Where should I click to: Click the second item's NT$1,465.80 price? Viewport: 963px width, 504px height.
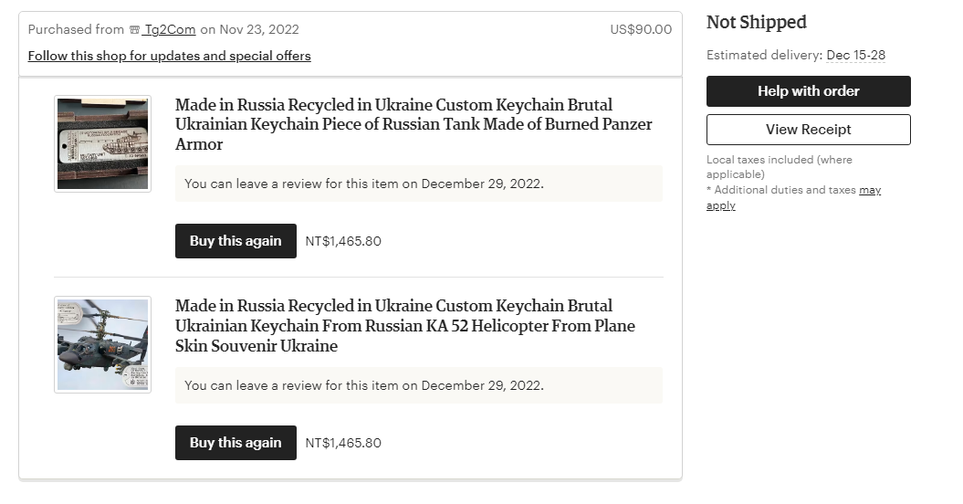click(x=343, y=443)
